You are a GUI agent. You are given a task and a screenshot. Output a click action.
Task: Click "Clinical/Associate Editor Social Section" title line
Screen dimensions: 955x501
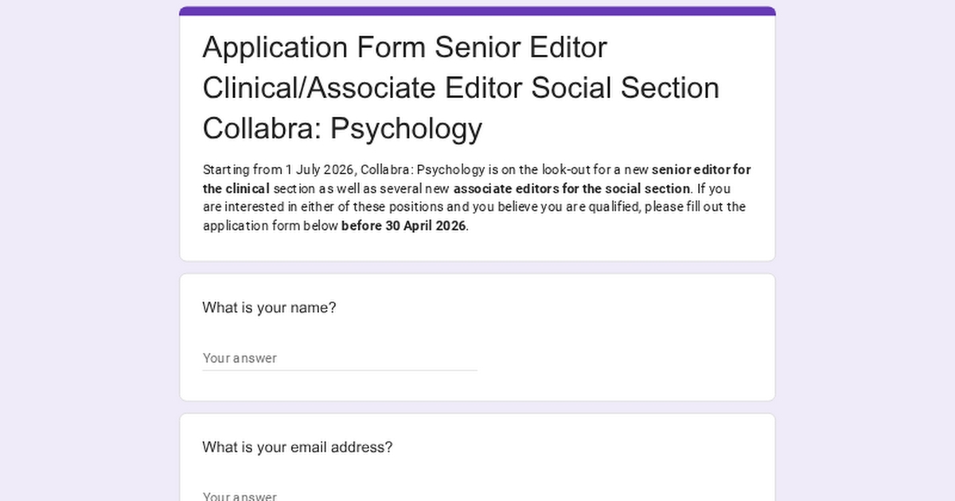pos(460,87)
